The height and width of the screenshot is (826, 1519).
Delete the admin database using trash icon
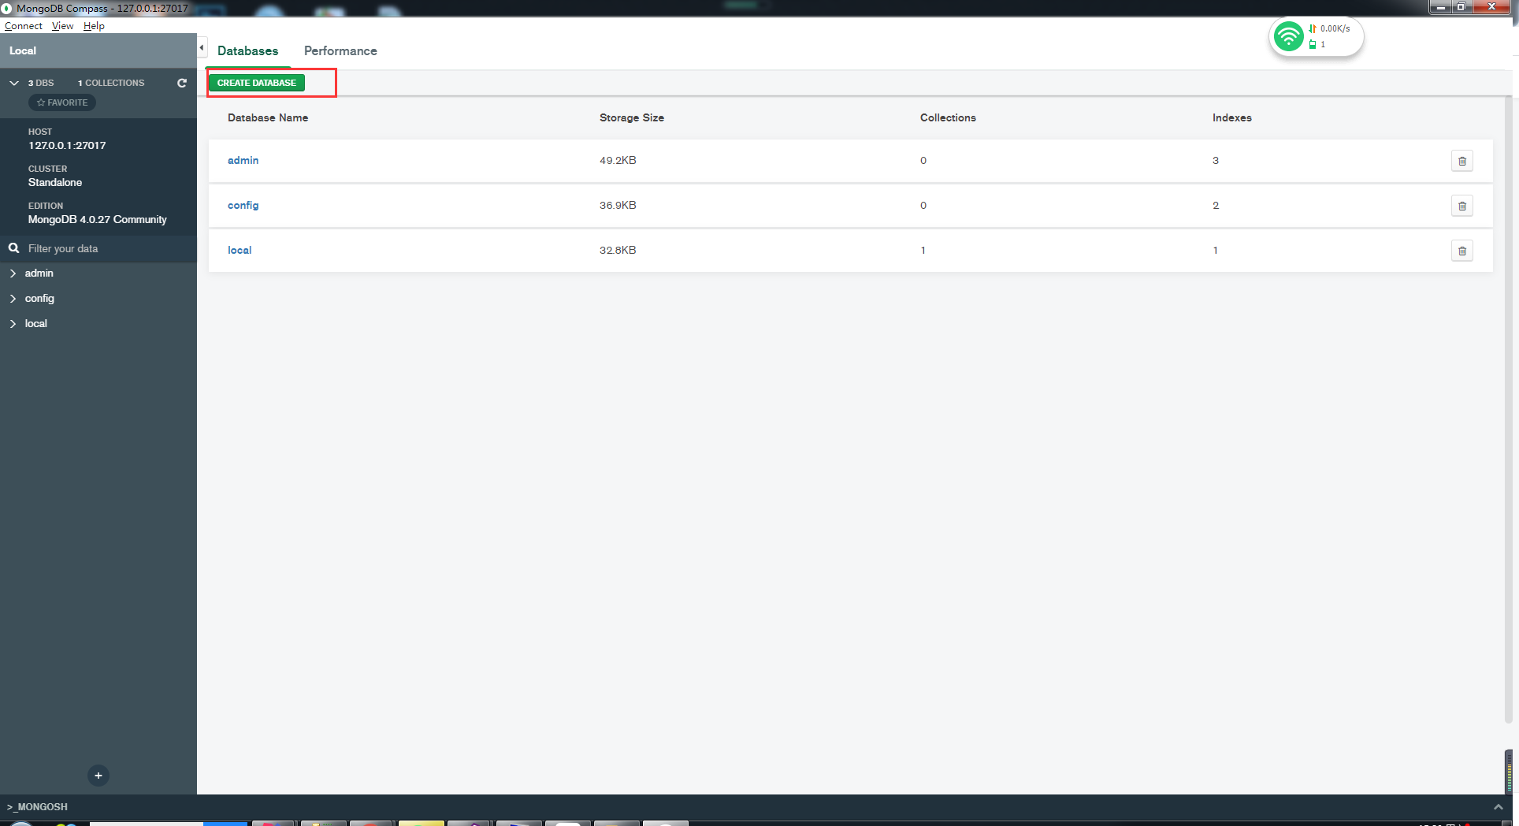coord(1462,161)
